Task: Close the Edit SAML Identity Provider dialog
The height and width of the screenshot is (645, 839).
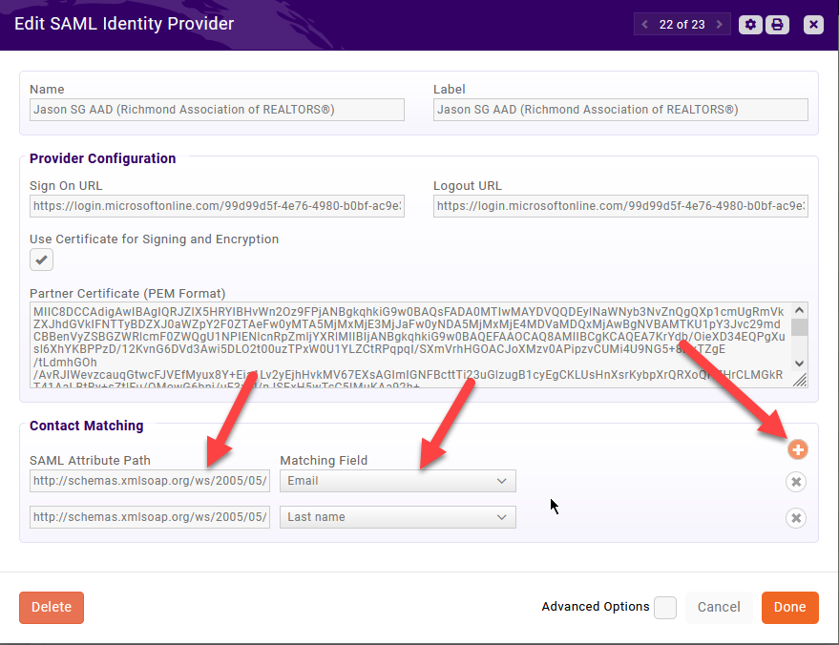Action: (x=812, y=25)
